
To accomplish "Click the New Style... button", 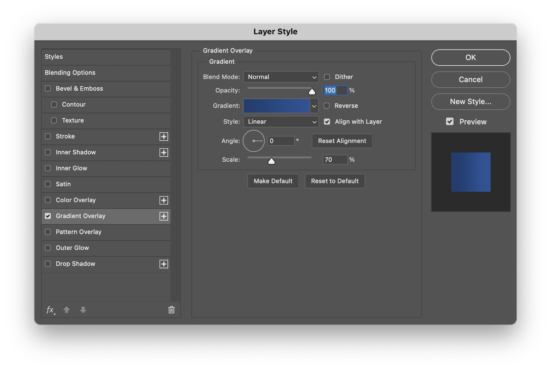I will [x=471, y=102].
